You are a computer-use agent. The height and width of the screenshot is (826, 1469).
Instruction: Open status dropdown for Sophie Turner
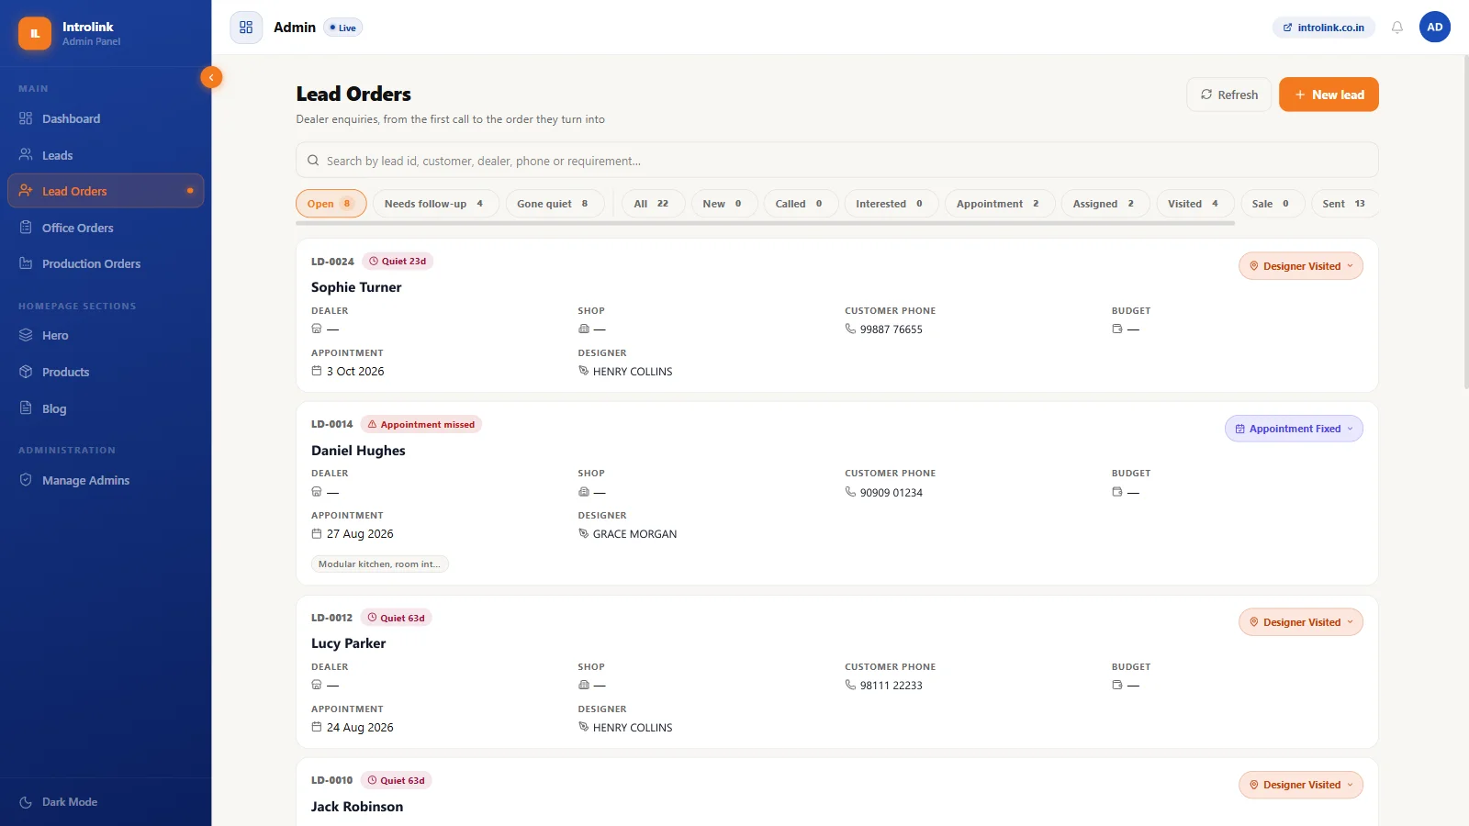[1301, 266]
